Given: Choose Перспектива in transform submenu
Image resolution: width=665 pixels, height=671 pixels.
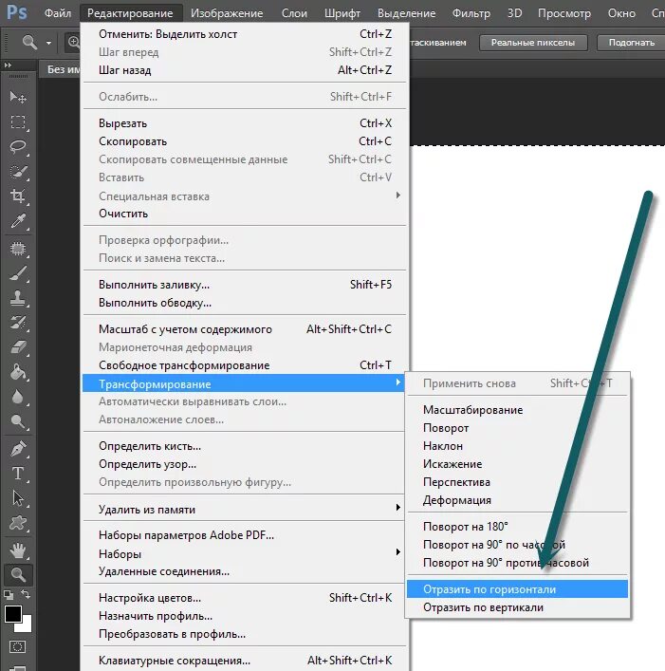Looking at the screenshot, I should pos(517,482).
